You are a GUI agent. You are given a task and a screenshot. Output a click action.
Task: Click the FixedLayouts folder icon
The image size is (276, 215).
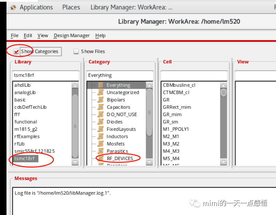pos(101,129)
